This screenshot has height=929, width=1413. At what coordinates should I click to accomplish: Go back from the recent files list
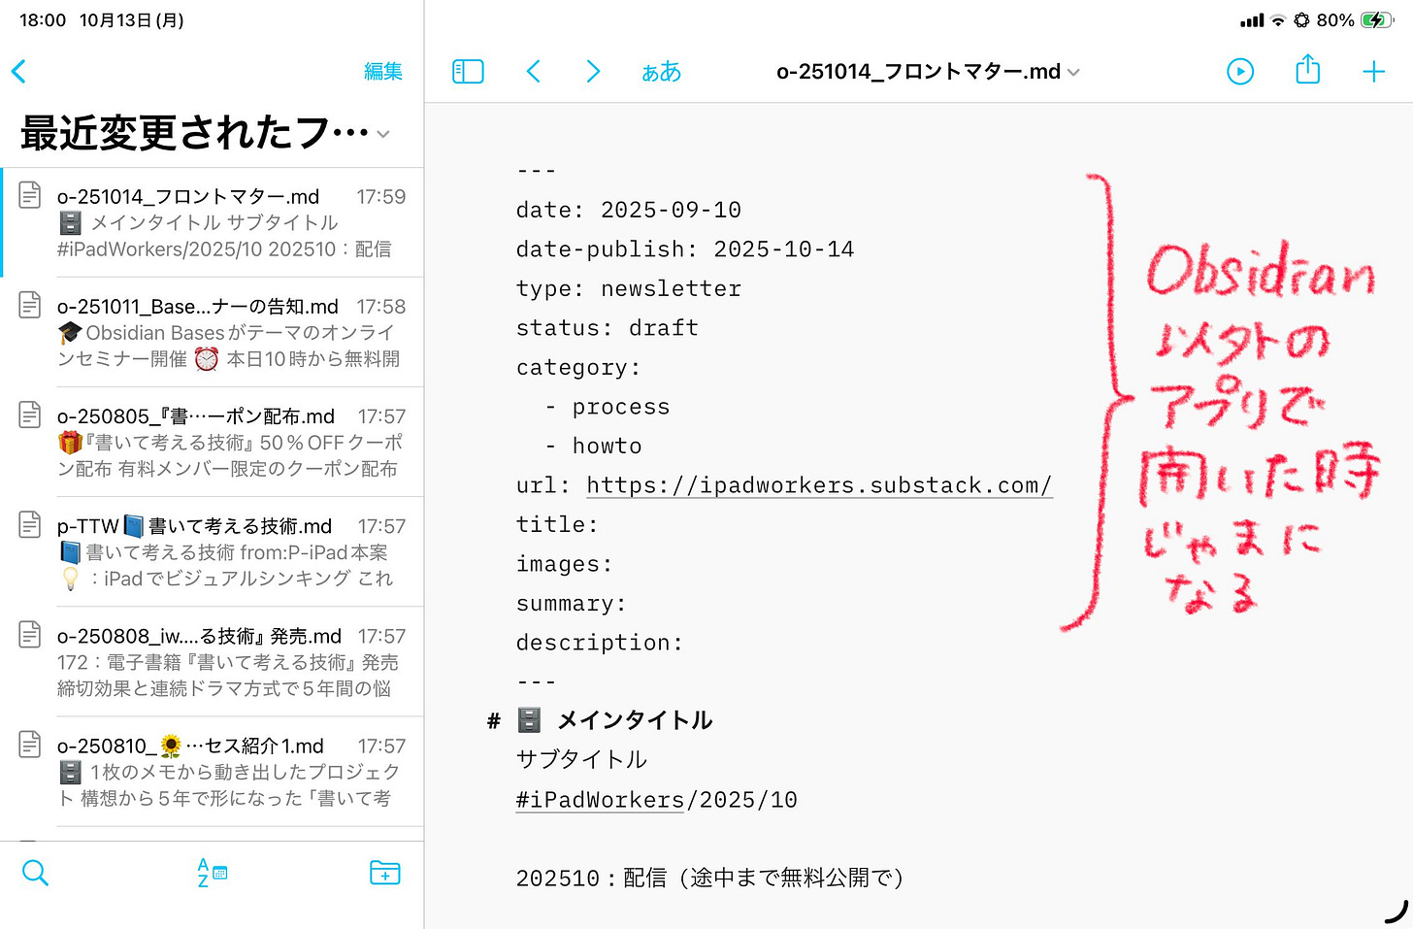(x=18, y=71)
